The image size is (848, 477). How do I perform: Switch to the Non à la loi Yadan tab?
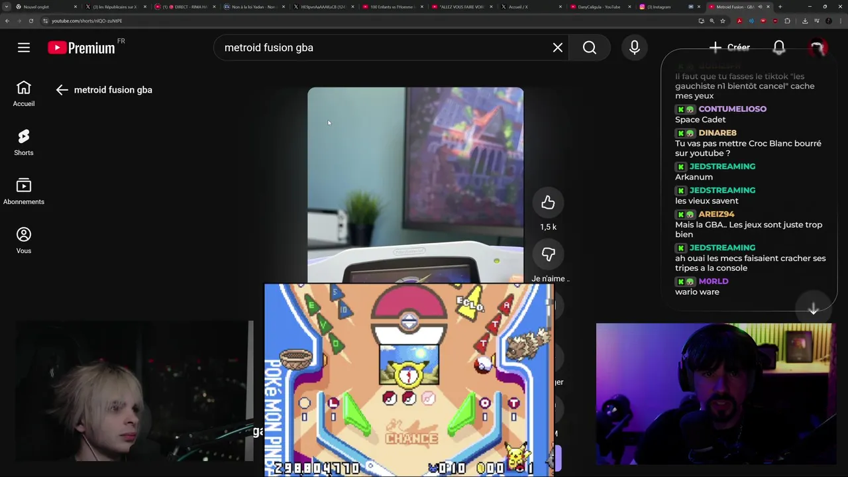tap(253, 7)
